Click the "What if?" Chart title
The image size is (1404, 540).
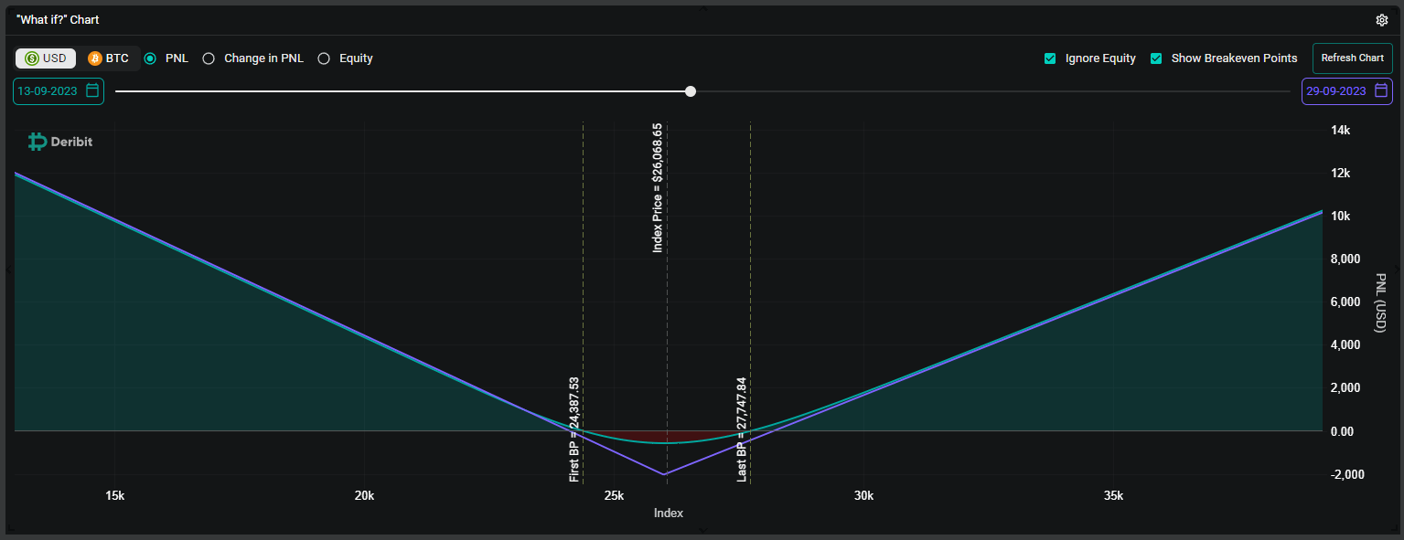(58, 19)
